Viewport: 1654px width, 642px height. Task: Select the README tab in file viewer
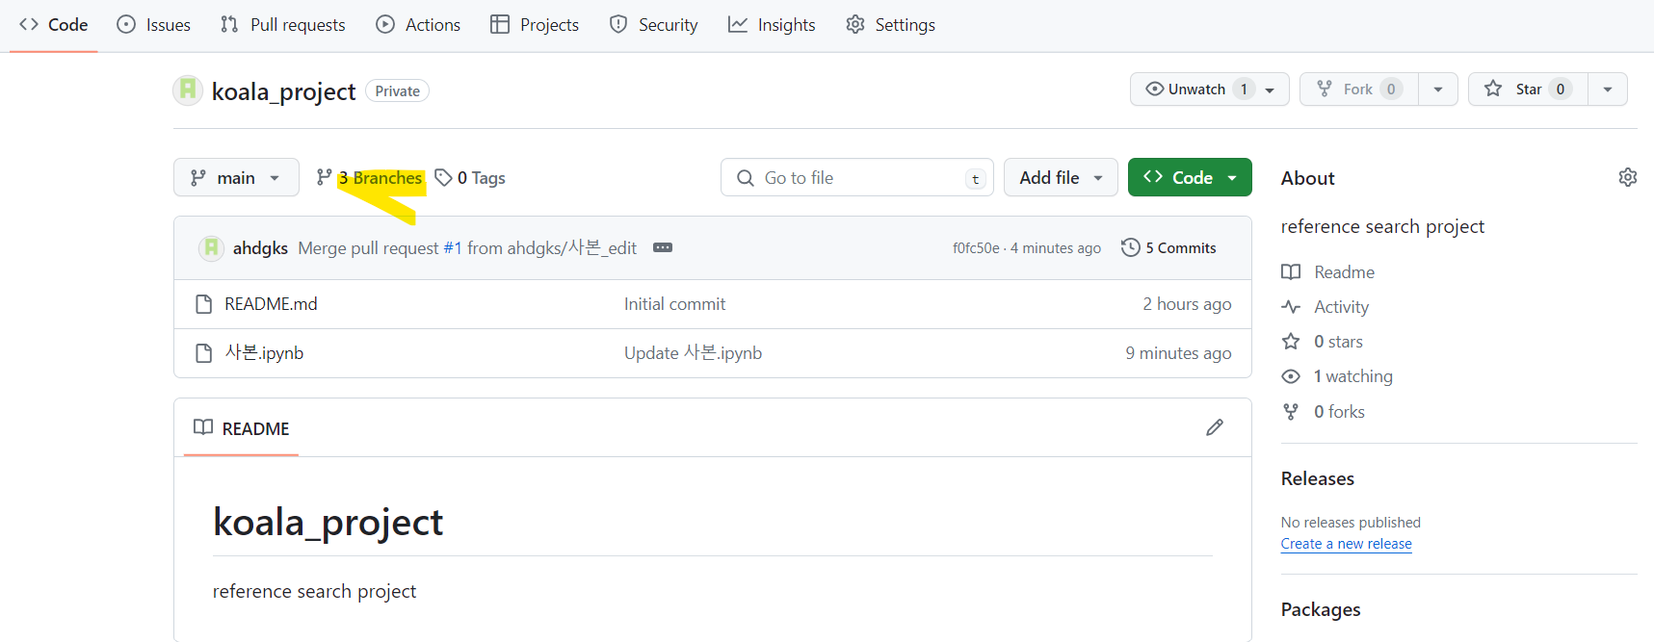point(241,428)
